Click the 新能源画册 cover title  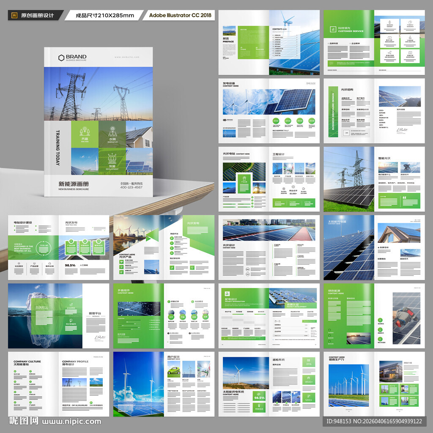(x=74, y=184)
